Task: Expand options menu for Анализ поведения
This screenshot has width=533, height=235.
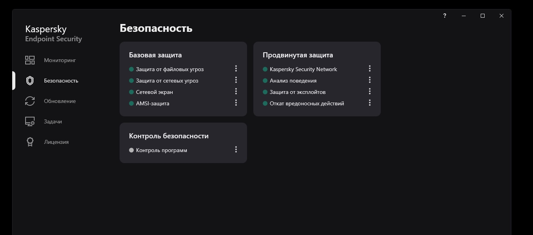Action: 370,80
